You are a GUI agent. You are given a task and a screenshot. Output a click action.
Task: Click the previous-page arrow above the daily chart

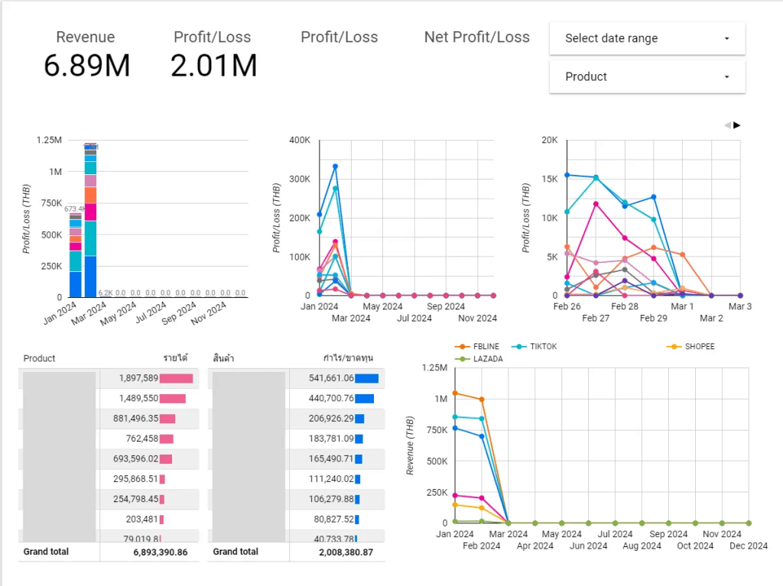tap(728, 125)
